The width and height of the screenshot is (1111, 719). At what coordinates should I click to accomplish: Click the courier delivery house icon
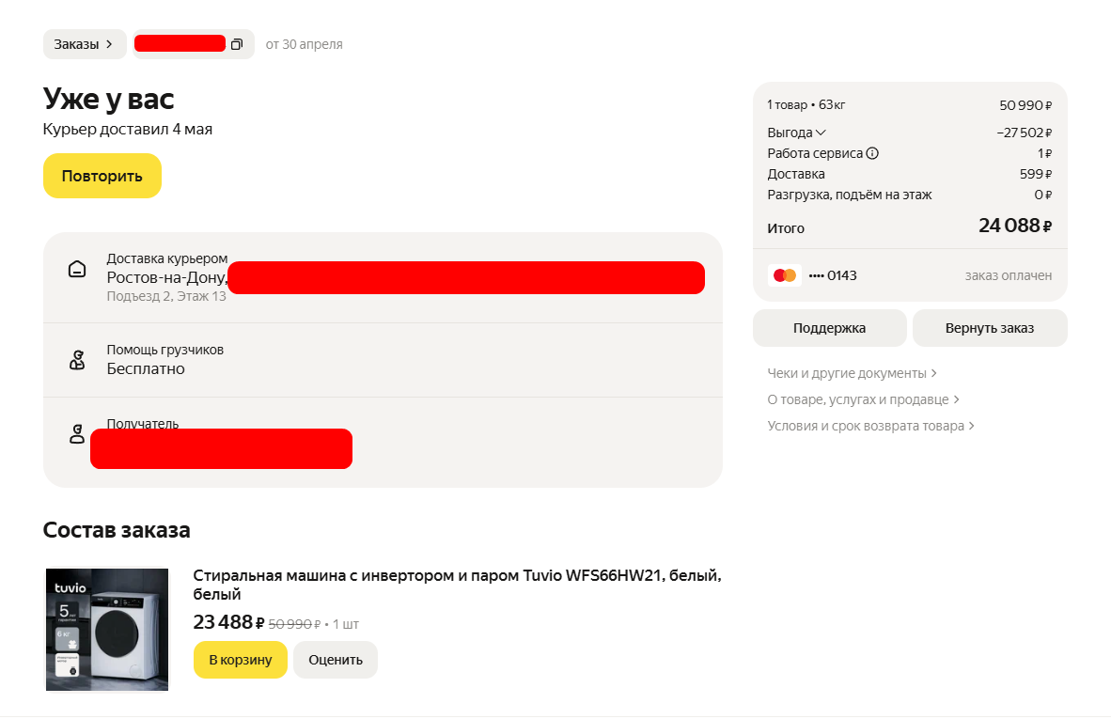pyautogui.click(x=77, y=269)
